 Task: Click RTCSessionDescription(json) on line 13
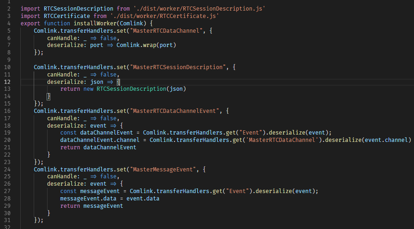141,89
